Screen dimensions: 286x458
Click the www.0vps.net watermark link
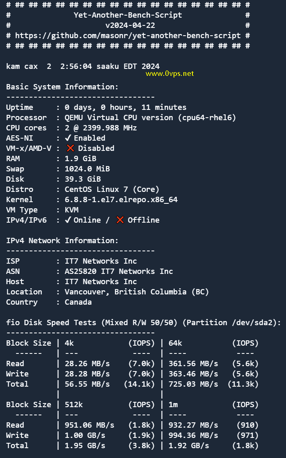(x=169, y=74)
